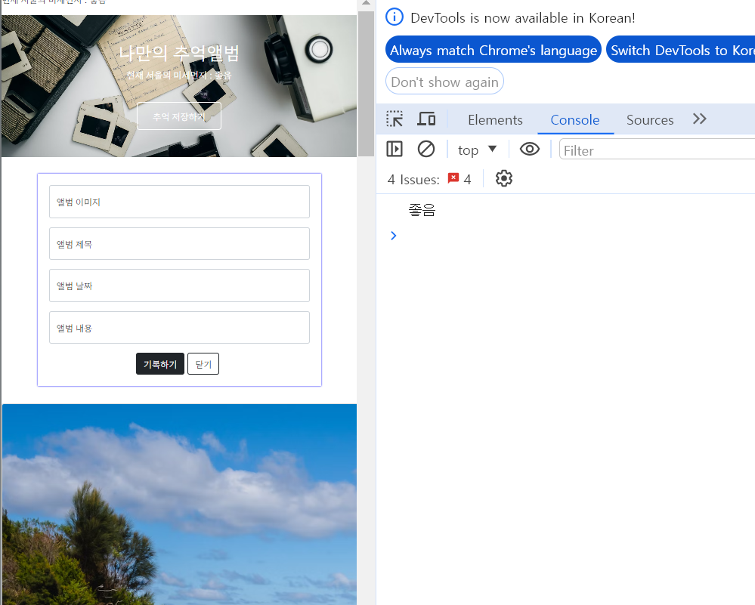
Task: Click Don't show again button
Action: click(x=444, y=82)
